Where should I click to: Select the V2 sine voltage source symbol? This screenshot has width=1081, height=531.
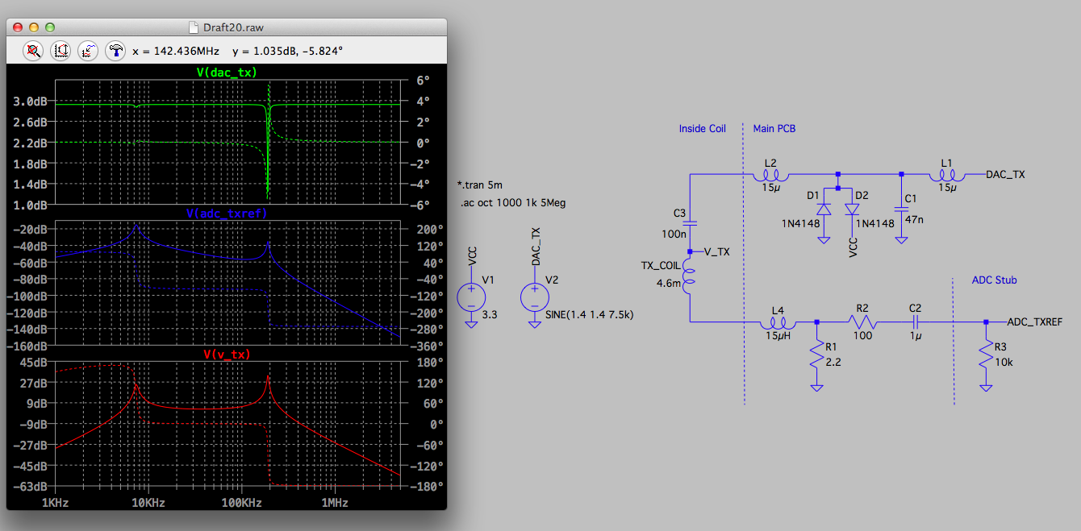click(534, 297)
